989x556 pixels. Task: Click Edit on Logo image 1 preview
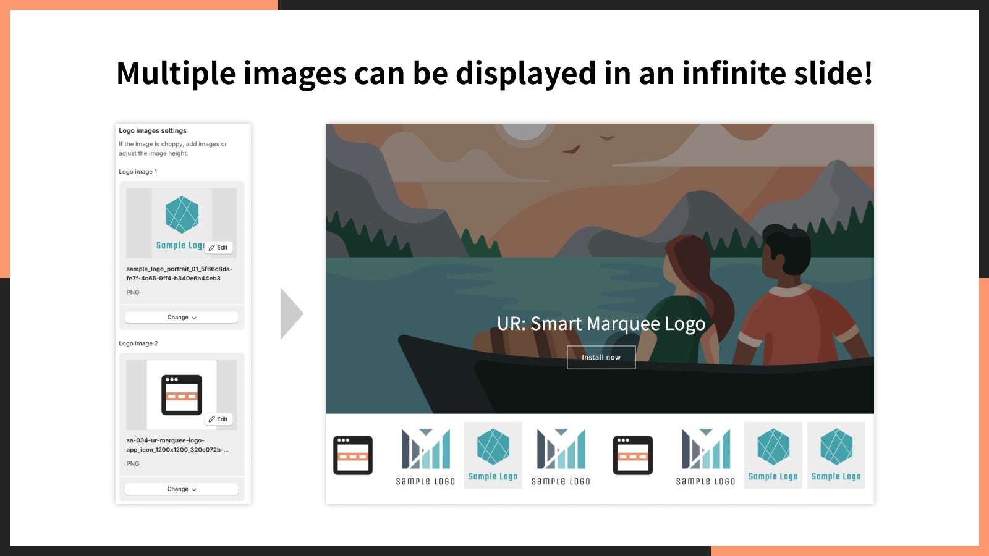coord(219,247)
